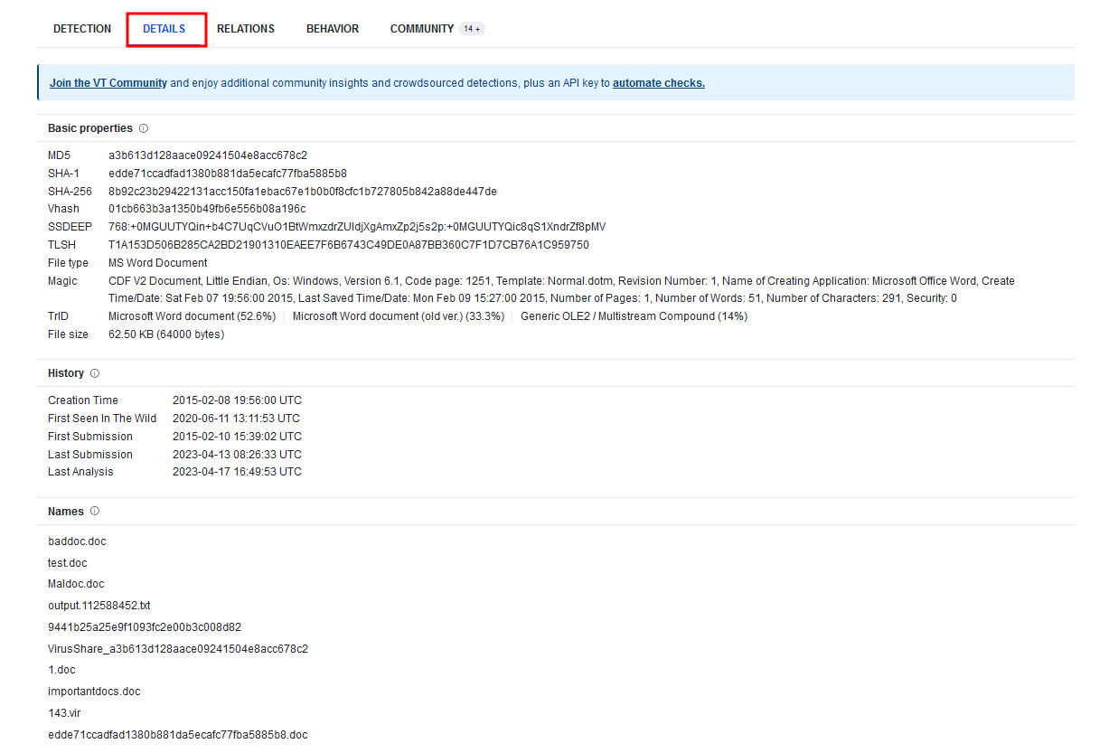The width and height of the screenshot is (1118, 753).
Task: Select the importantdocs.doc filename
Action: [x=93, y=691]
